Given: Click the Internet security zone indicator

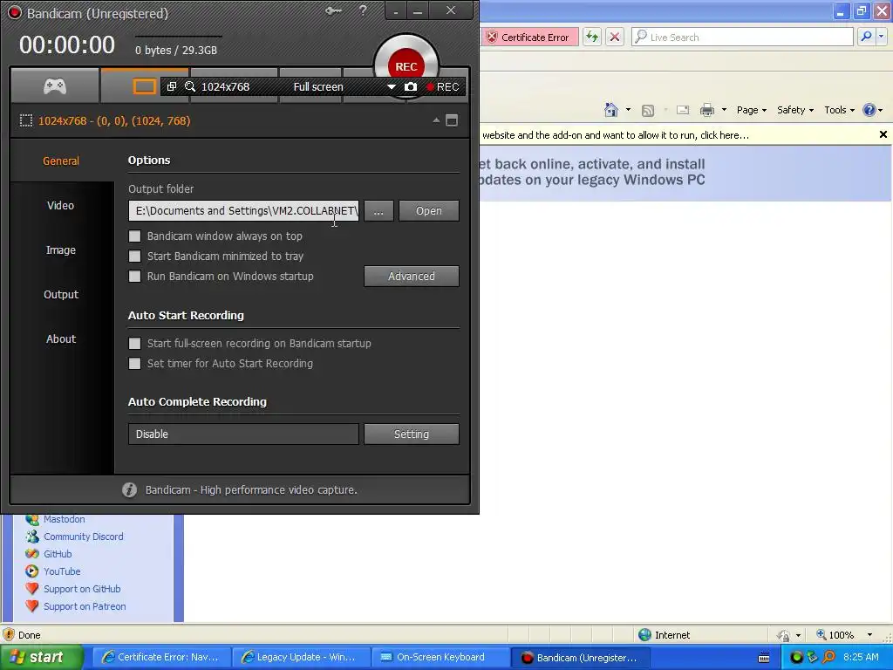Looking at the screenshot, I should [x=664, y=635].
